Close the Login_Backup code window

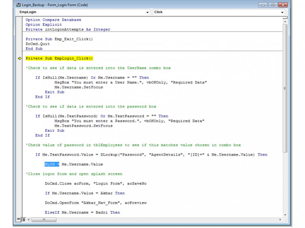coord(283,5)
